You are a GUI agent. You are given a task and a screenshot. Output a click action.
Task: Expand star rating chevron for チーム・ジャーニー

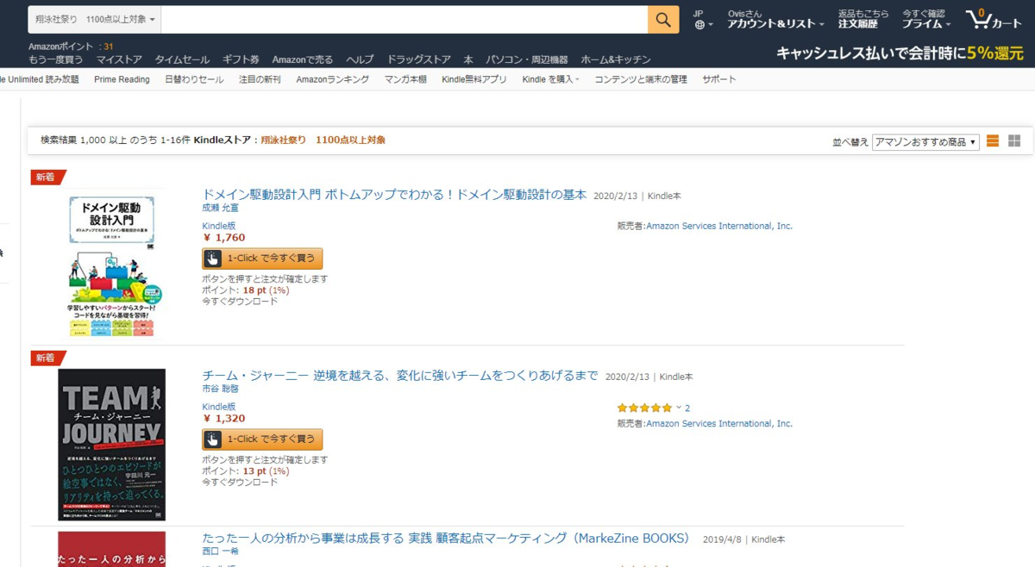tap(679, 408)
